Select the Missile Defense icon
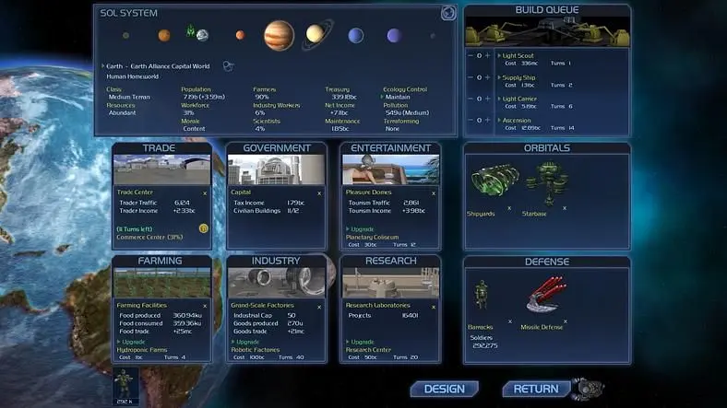Viewport: 727px width, 408px height. (546, 295)
